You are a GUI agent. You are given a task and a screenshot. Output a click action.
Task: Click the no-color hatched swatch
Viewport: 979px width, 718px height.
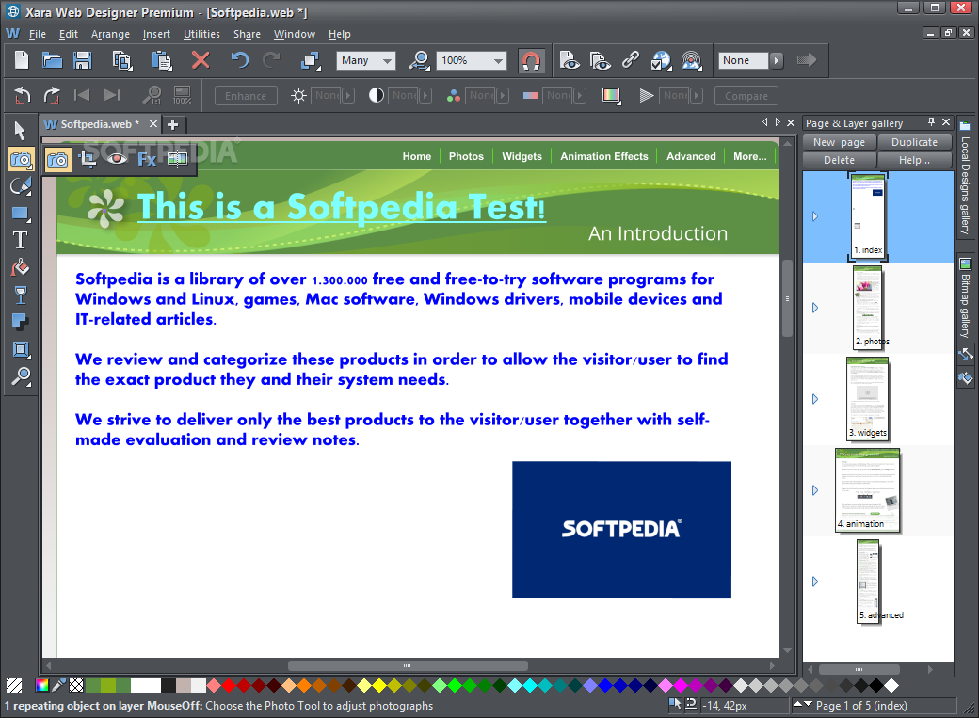(x=14, y=685)
